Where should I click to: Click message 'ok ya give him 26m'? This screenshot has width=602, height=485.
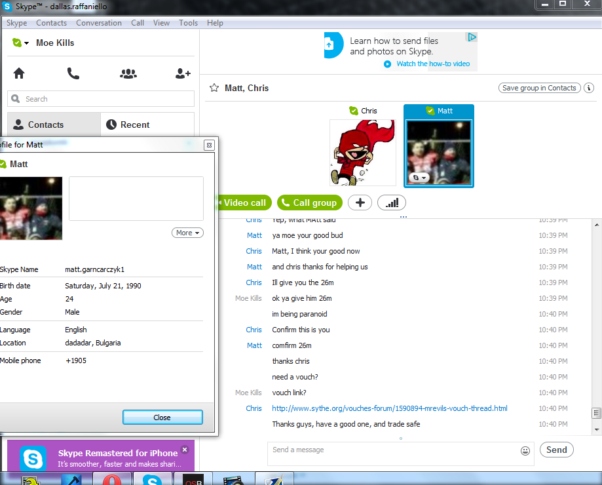pos(302,298)
